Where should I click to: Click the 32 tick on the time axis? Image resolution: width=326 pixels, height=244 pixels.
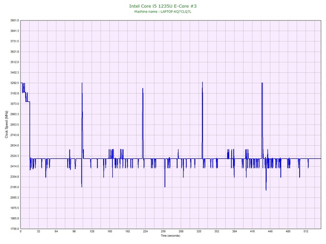click(x=38, y=231)
